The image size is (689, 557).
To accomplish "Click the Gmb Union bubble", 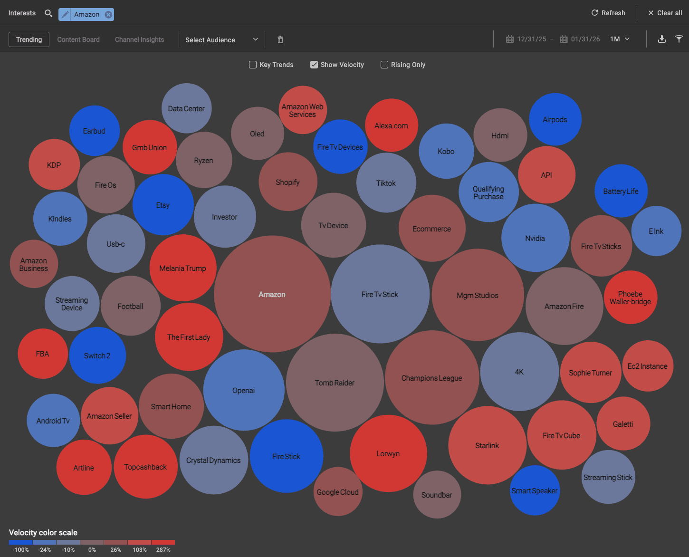I will [x=150, y=147].
